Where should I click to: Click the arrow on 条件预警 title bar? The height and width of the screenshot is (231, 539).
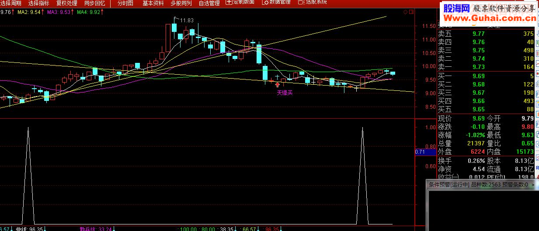coord(533,185)
